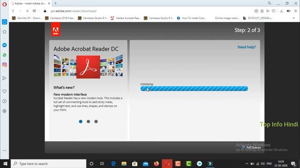Search tabs with the magnifier icon

point(270,3)
